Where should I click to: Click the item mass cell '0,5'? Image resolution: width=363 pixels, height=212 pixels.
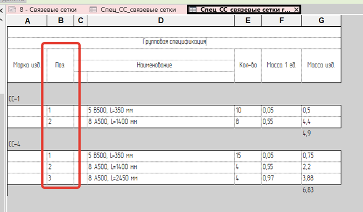(x=321, y=110)
